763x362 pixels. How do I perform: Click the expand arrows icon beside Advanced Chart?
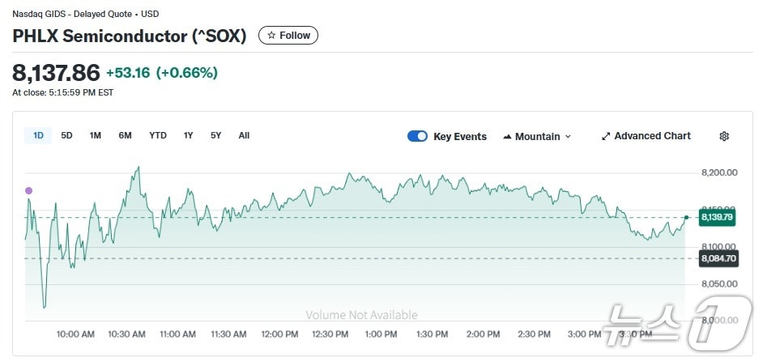click(x=606, y=136)
